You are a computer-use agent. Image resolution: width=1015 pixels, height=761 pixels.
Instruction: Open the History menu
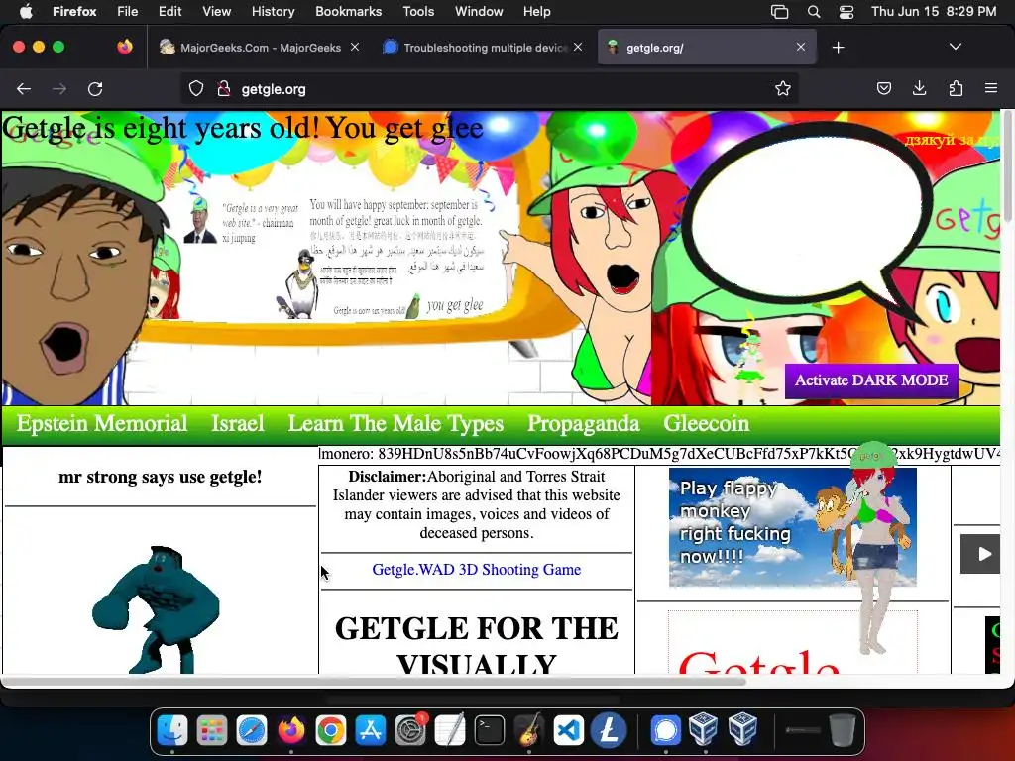click(x=273, y=11)
